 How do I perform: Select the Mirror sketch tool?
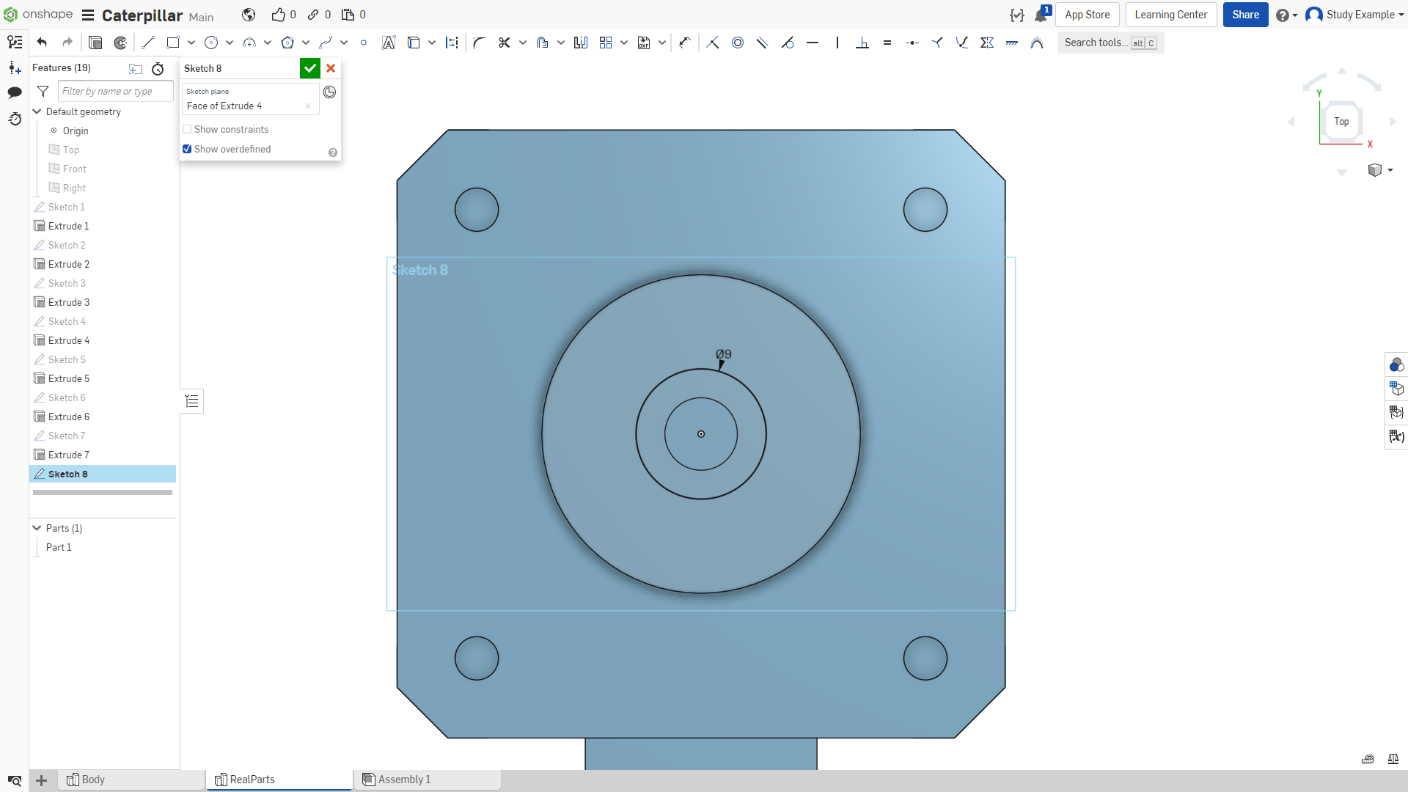[581, 43]
